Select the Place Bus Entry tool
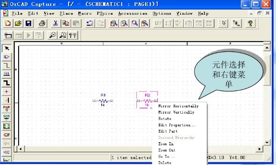 tap(7, 100)
